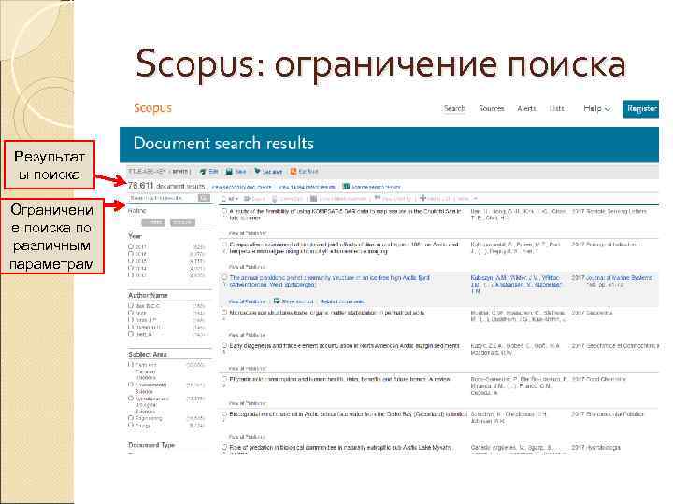Open the Show abstract link
Viewport: 673px width, 504px height.
pos(297,301)
